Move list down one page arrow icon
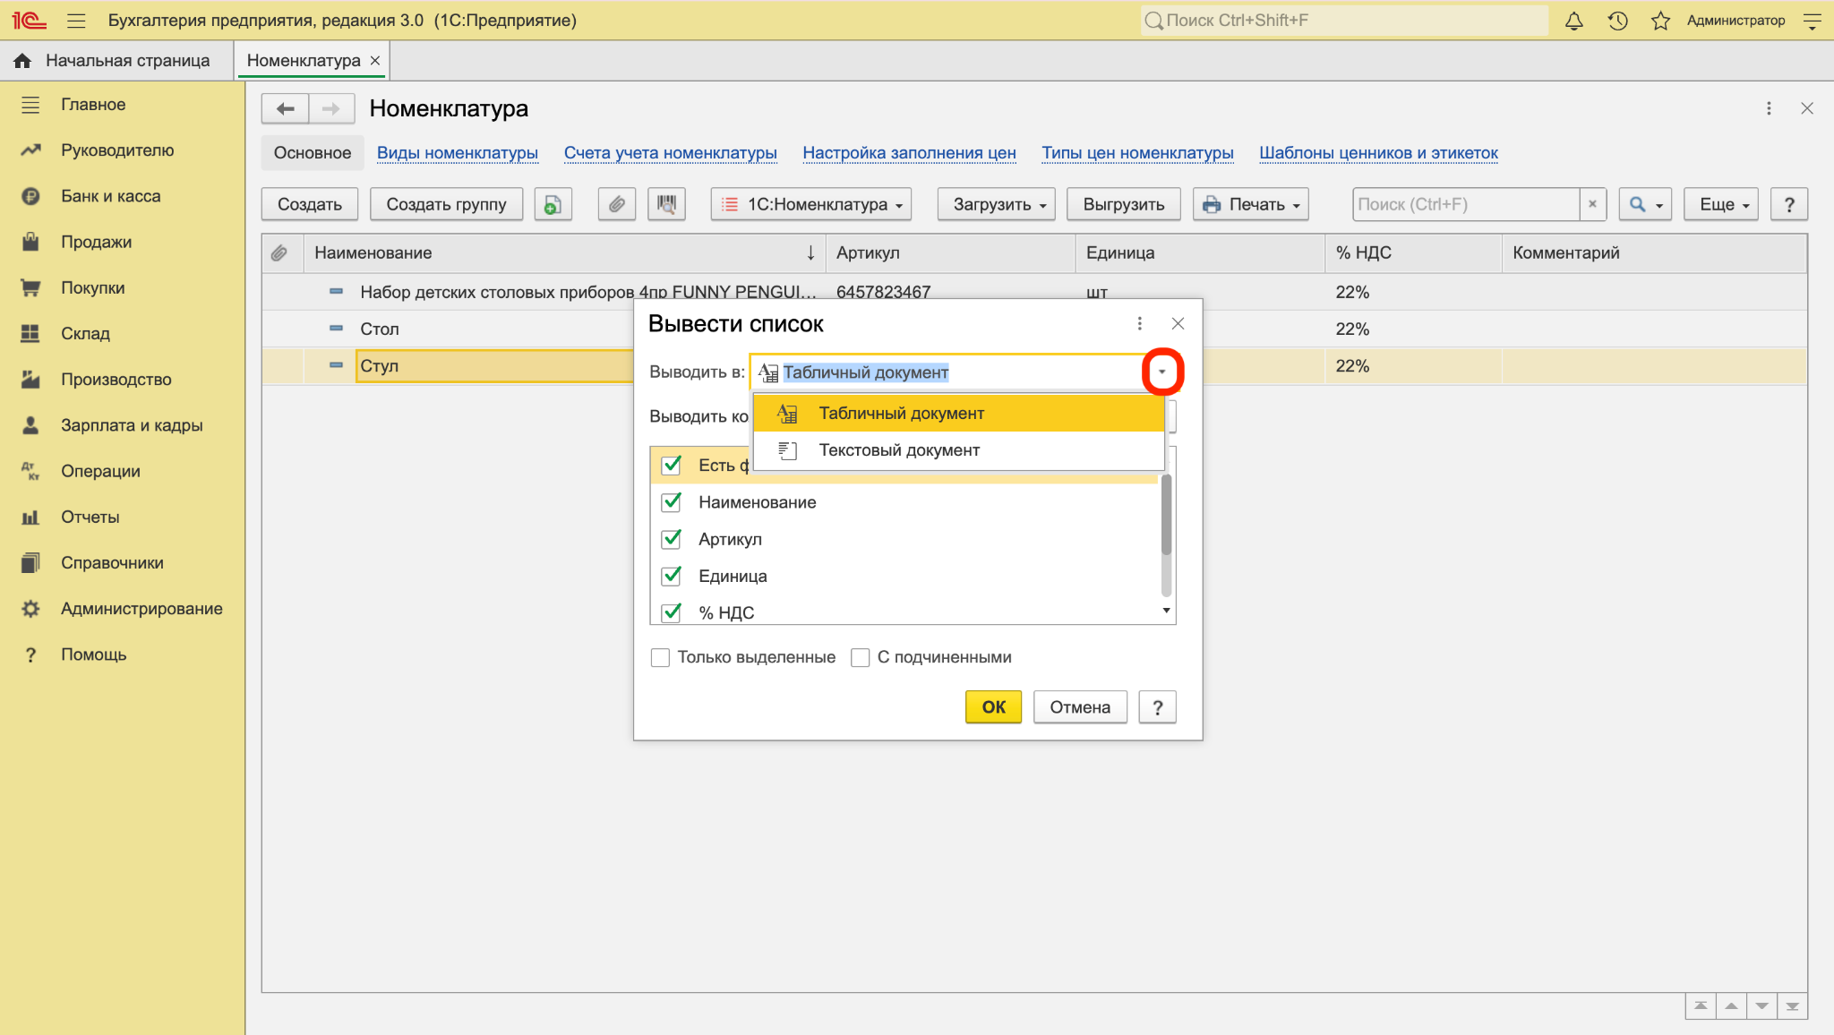This screenshot has height=1035, width=1834. (x=1761, y=1006)
